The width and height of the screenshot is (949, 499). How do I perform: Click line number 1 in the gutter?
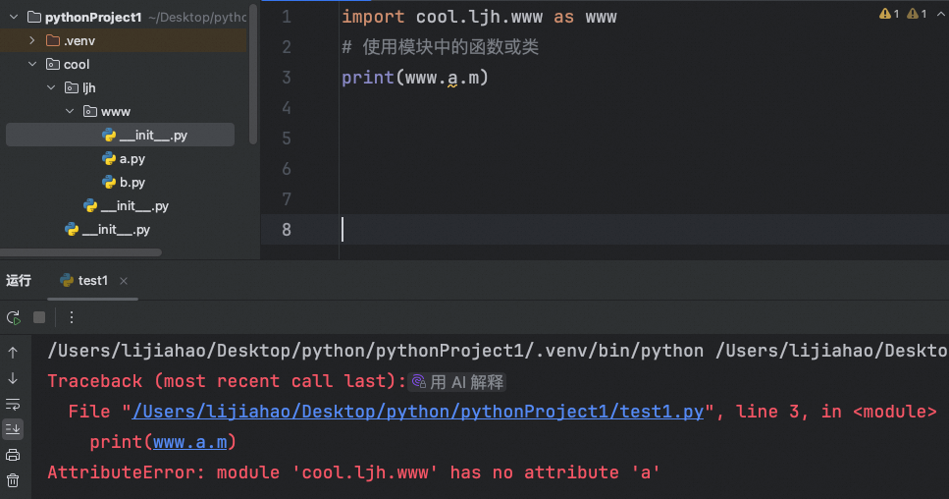point(287,17)
